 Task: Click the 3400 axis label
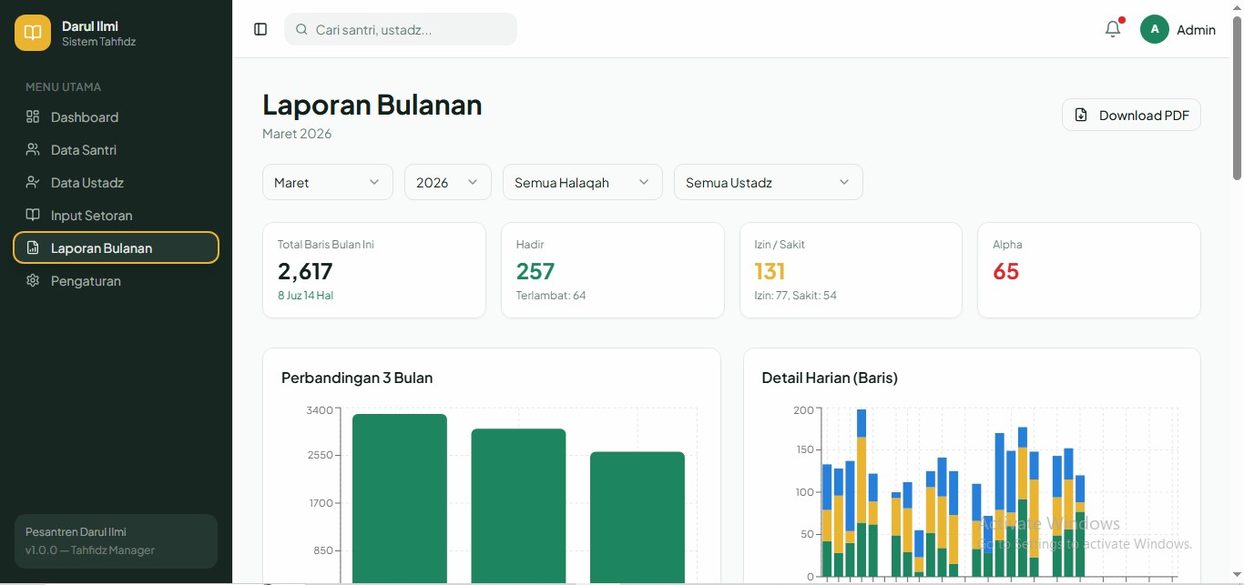click(x=320, y=410)
